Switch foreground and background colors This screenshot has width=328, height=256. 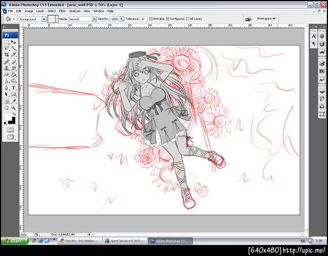click(x=14, y=114)
